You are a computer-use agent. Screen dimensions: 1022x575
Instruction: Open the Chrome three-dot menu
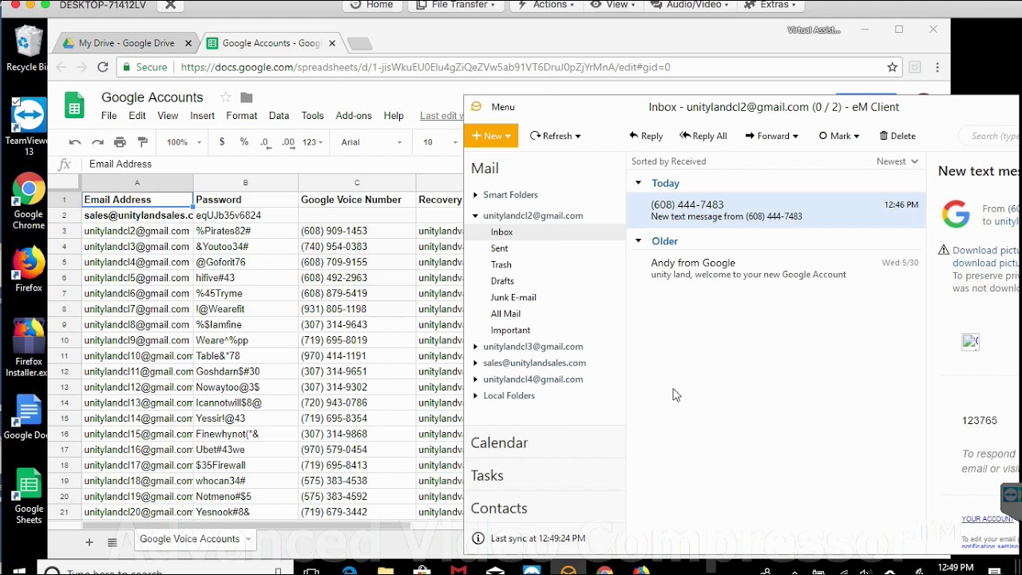pos(937,67)
